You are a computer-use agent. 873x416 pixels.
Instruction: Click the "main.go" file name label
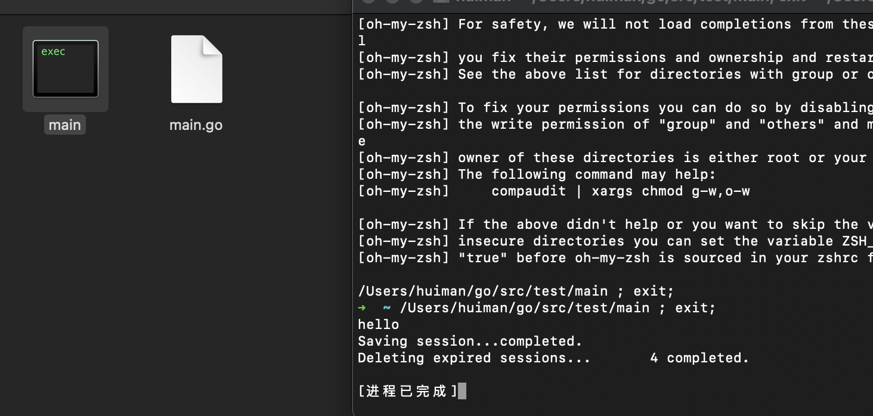(196, 125)
